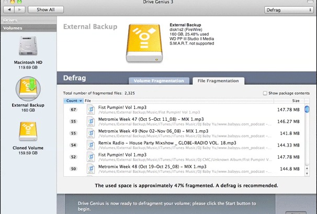Select 'Metromix Week 47 (Oct 5-Oct 11_08) - MIX 1.mp3'
Viewport: 317px width, 214px height.
pyautogui.click(x=151, y=119)
